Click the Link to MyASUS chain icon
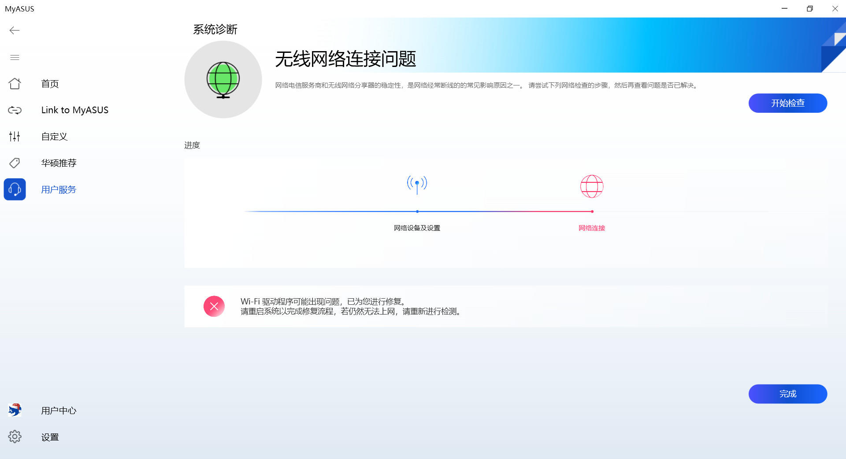This screenshot has width=846, height=459. [15, 110]
